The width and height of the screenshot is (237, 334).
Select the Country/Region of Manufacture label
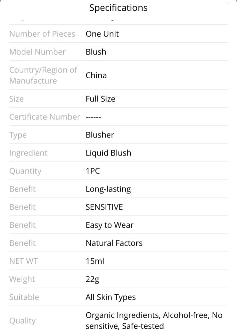pos(43,75)
